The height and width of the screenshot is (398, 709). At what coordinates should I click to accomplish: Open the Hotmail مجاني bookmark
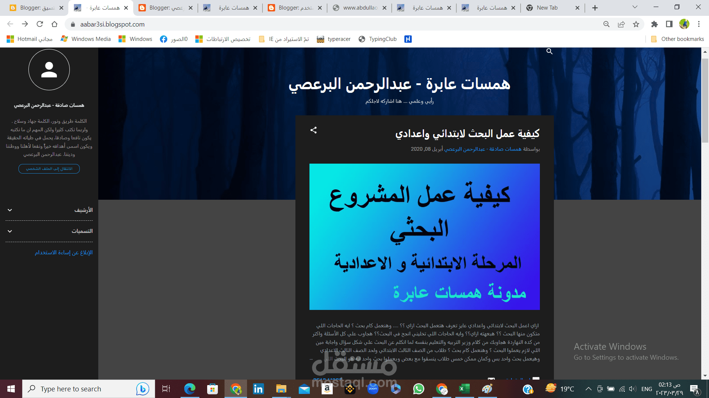tap(30, 39)
